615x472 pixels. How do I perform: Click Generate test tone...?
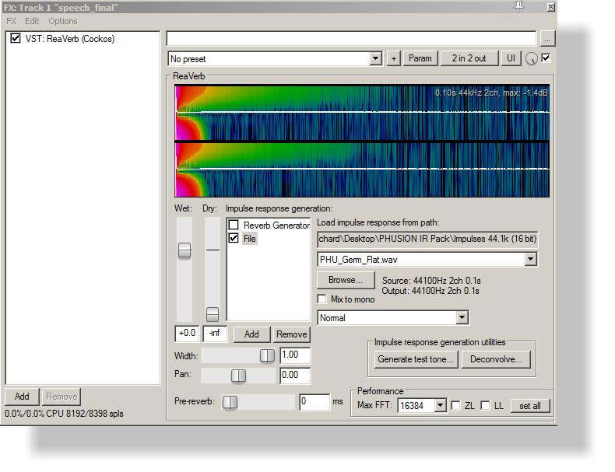coord(416,359)
